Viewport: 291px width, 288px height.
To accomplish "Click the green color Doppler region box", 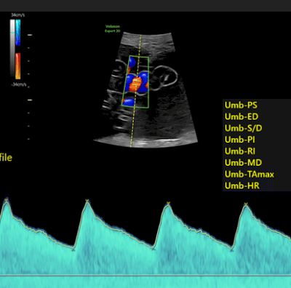I will point(135,81).
